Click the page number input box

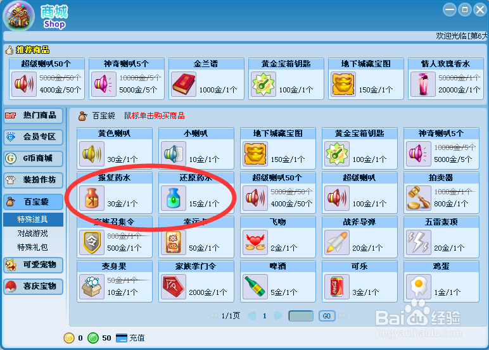[301, 316]
